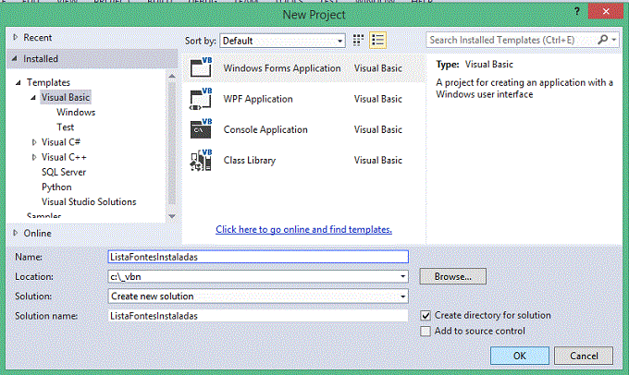This screenshot has height=375, width=629.
Task: Click the WPF Application VB icon
Action: click(201, 99)
